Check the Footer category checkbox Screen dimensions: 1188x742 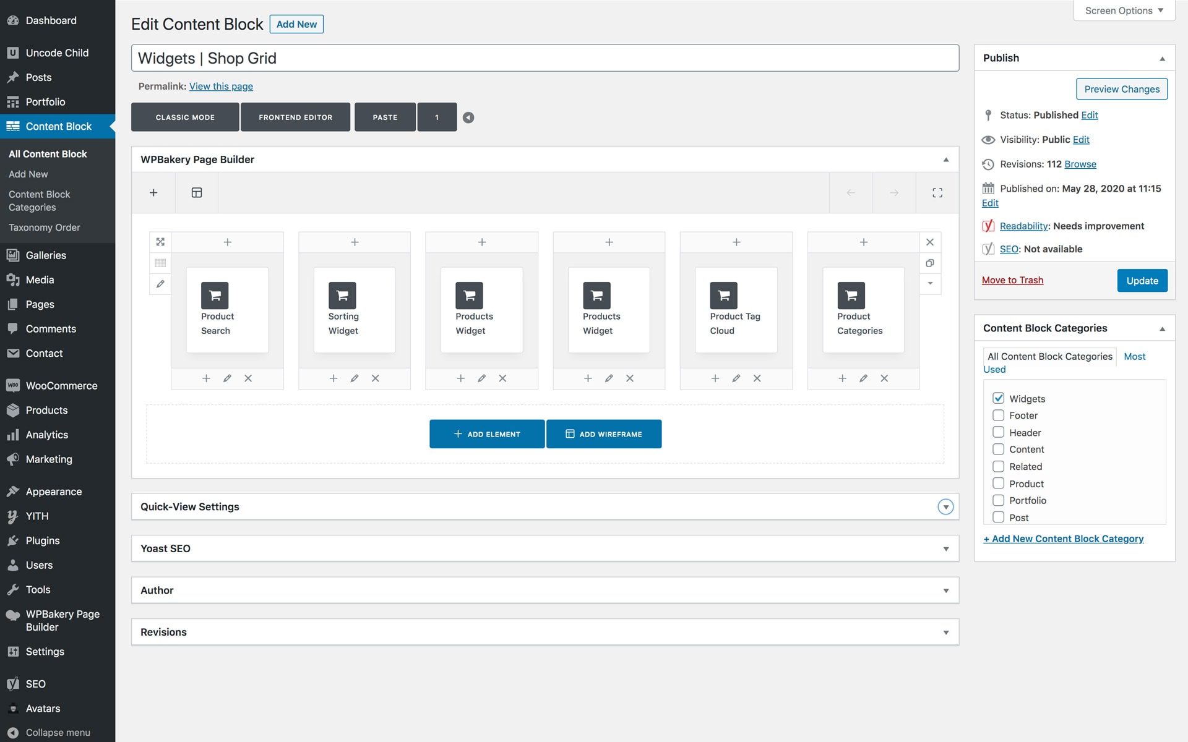tap(998, 416)
